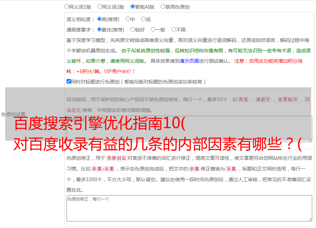The width and height of the screenshot is (316, 228).
Task: Set 语义相似度 to 中
Action: pos(128,19)
